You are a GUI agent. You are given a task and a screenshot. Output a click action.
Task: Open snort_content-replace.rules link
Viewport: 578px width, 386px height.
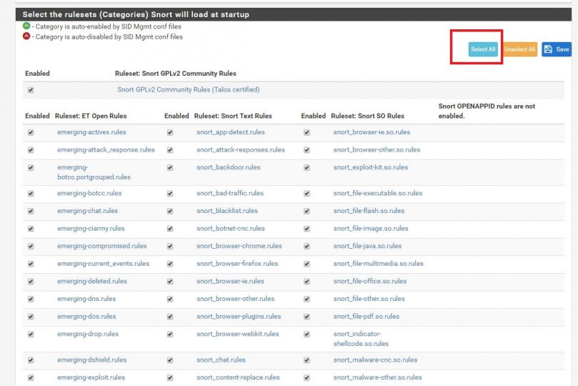point(238,377)
